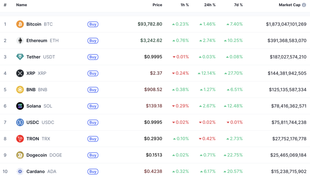Screen dimensions: 310x177
Task: Click Buy button in Solana row
Action: pos(93,106)
